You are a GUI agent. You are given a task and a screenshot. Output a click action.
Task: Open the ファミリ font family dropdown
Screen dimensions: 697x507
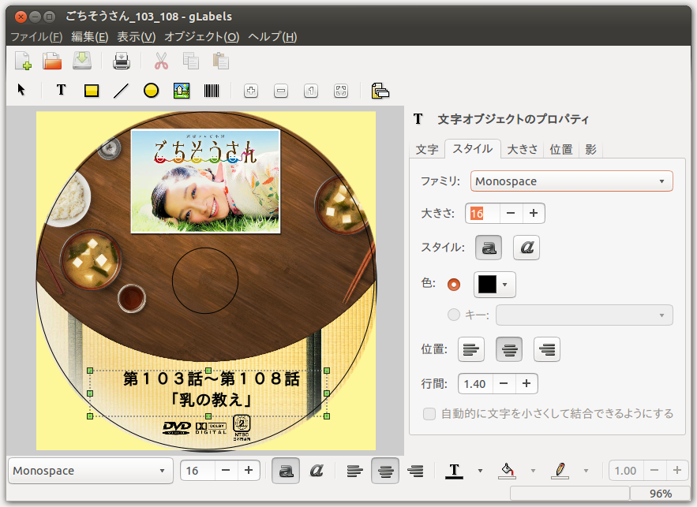571,181
